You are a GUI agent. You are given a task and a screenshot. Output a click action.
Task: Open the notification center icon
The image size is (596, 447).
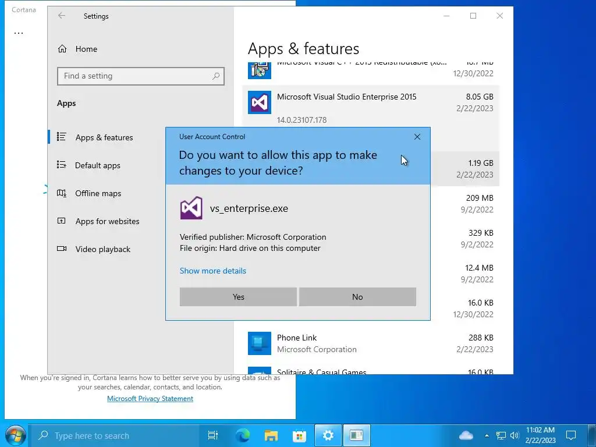tap(571, 435)
